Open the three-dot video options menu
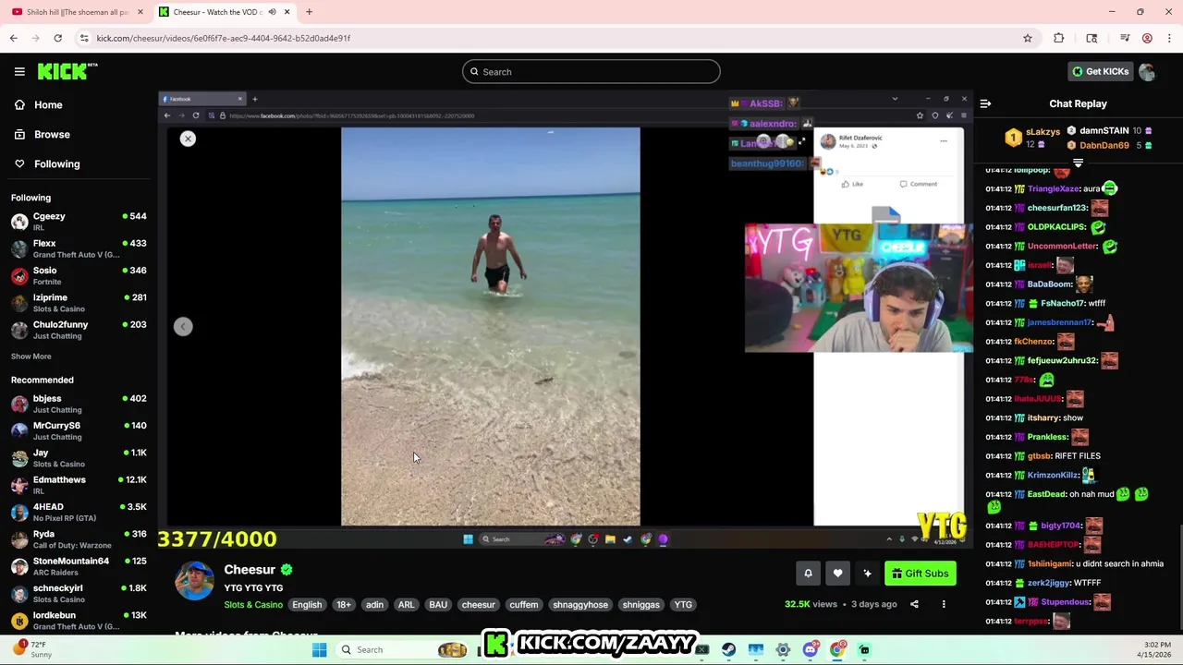This screenshot has height=665, width=1183. (x=944, y=604)
